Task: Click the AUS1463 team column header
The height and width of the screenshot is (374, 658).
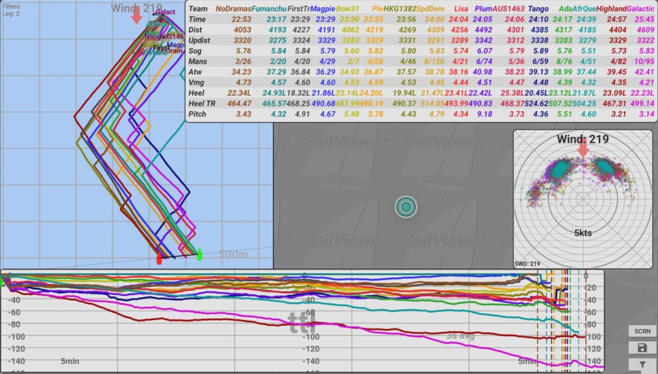Action: [509, 9]
